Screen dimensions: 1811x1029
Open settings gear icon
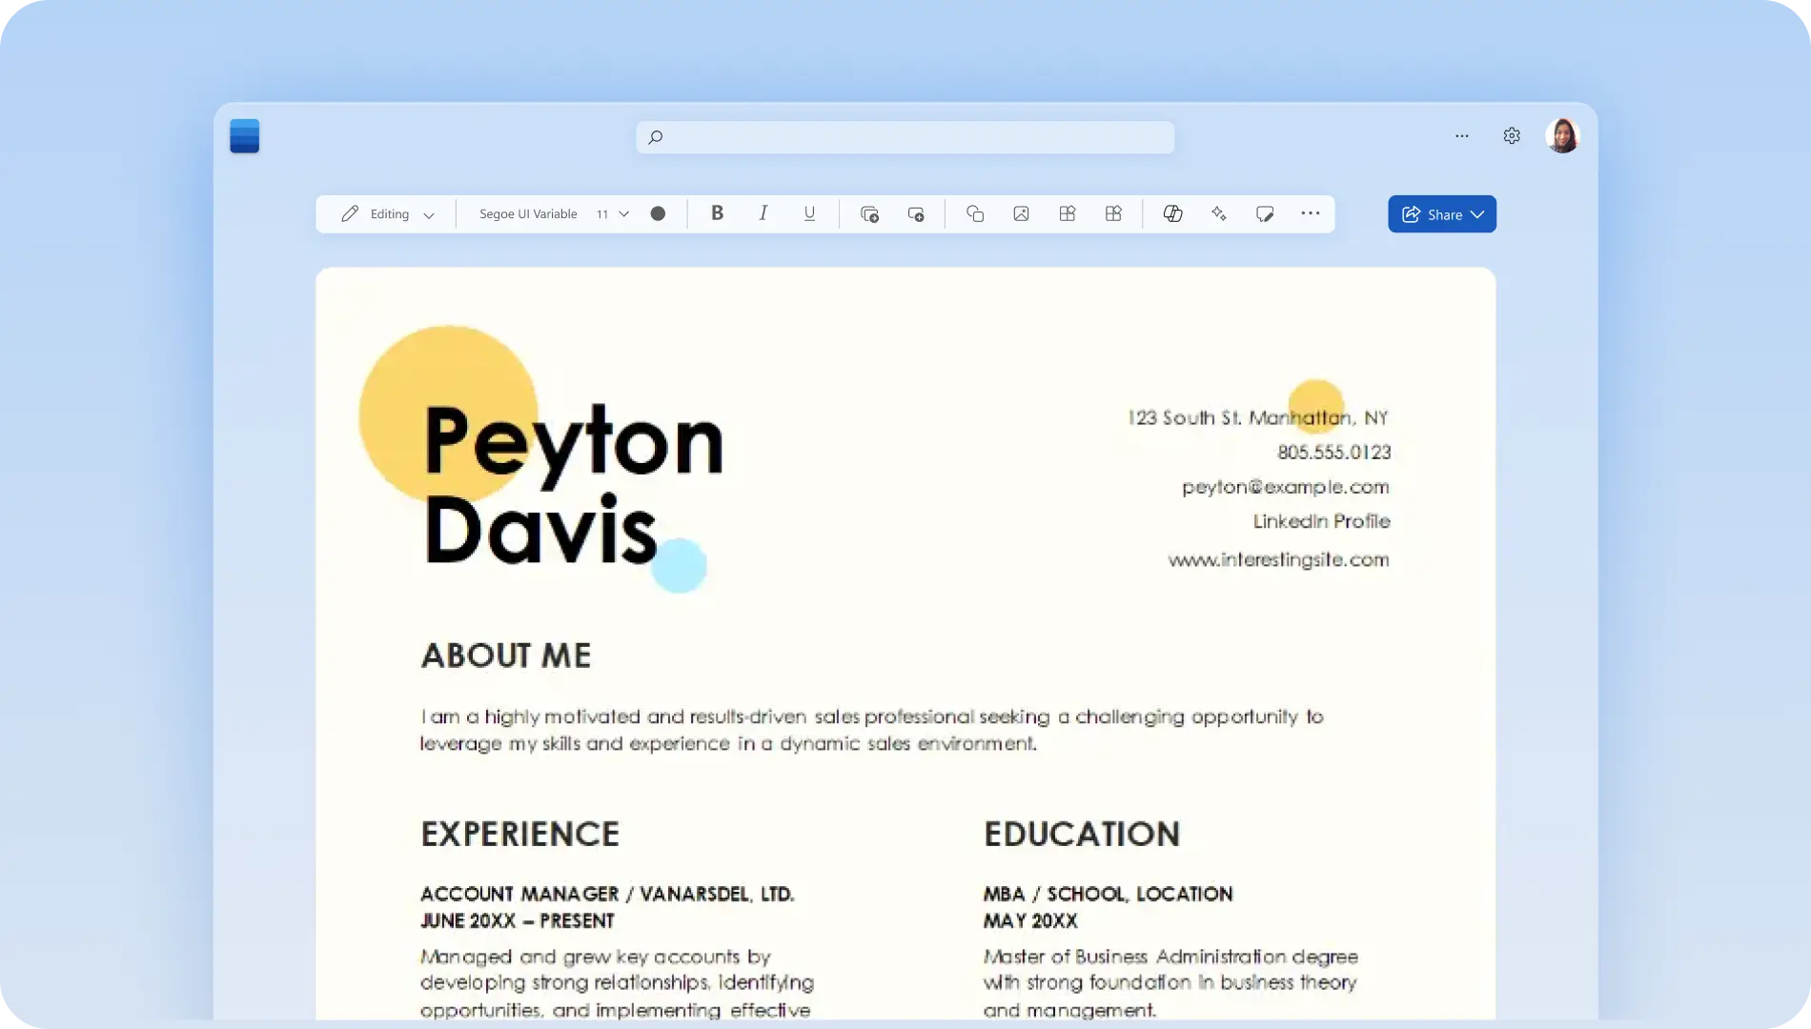click(1512, 136)
